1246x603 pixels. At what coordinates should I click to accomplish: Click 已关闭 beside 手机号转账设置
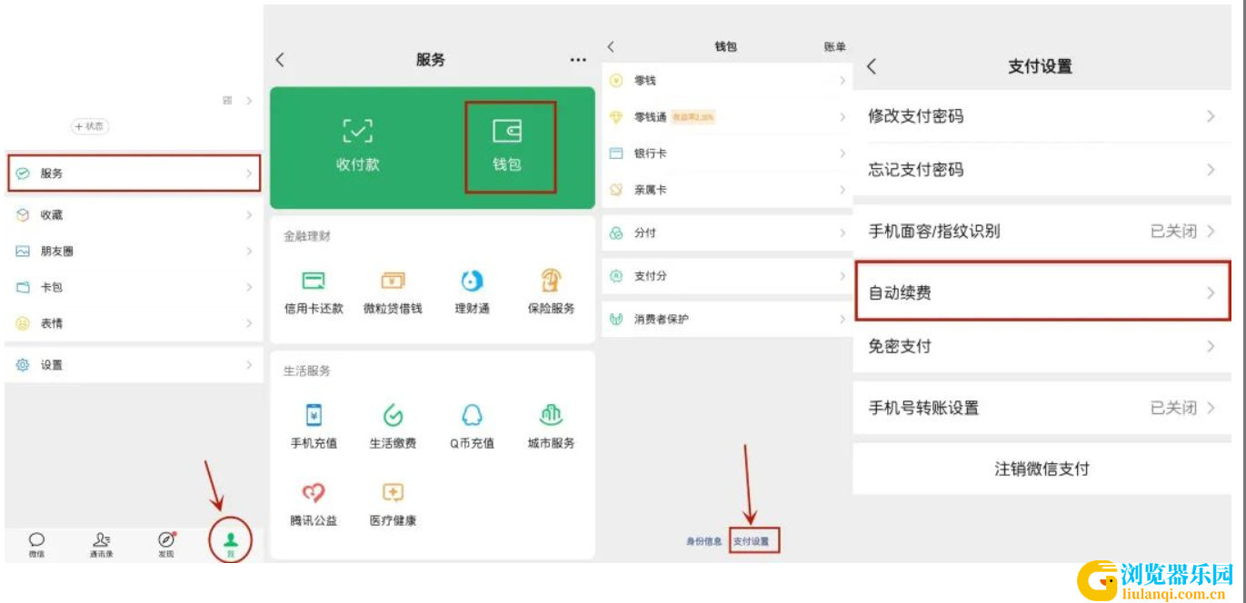pos(1173,409)
